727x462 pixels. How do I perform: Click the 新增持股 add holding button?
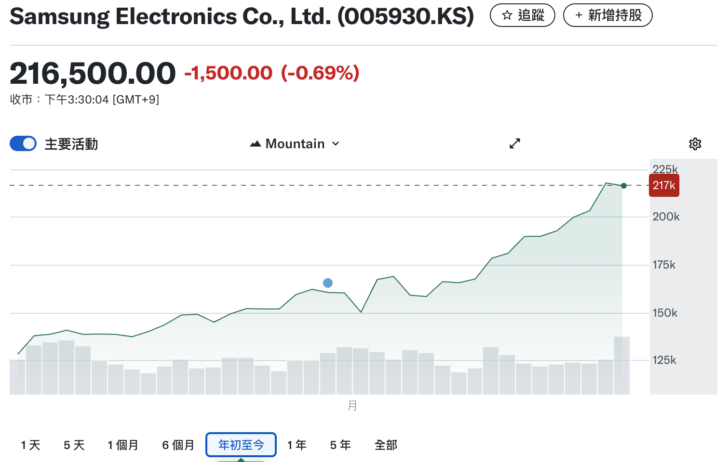pos(607,15)
